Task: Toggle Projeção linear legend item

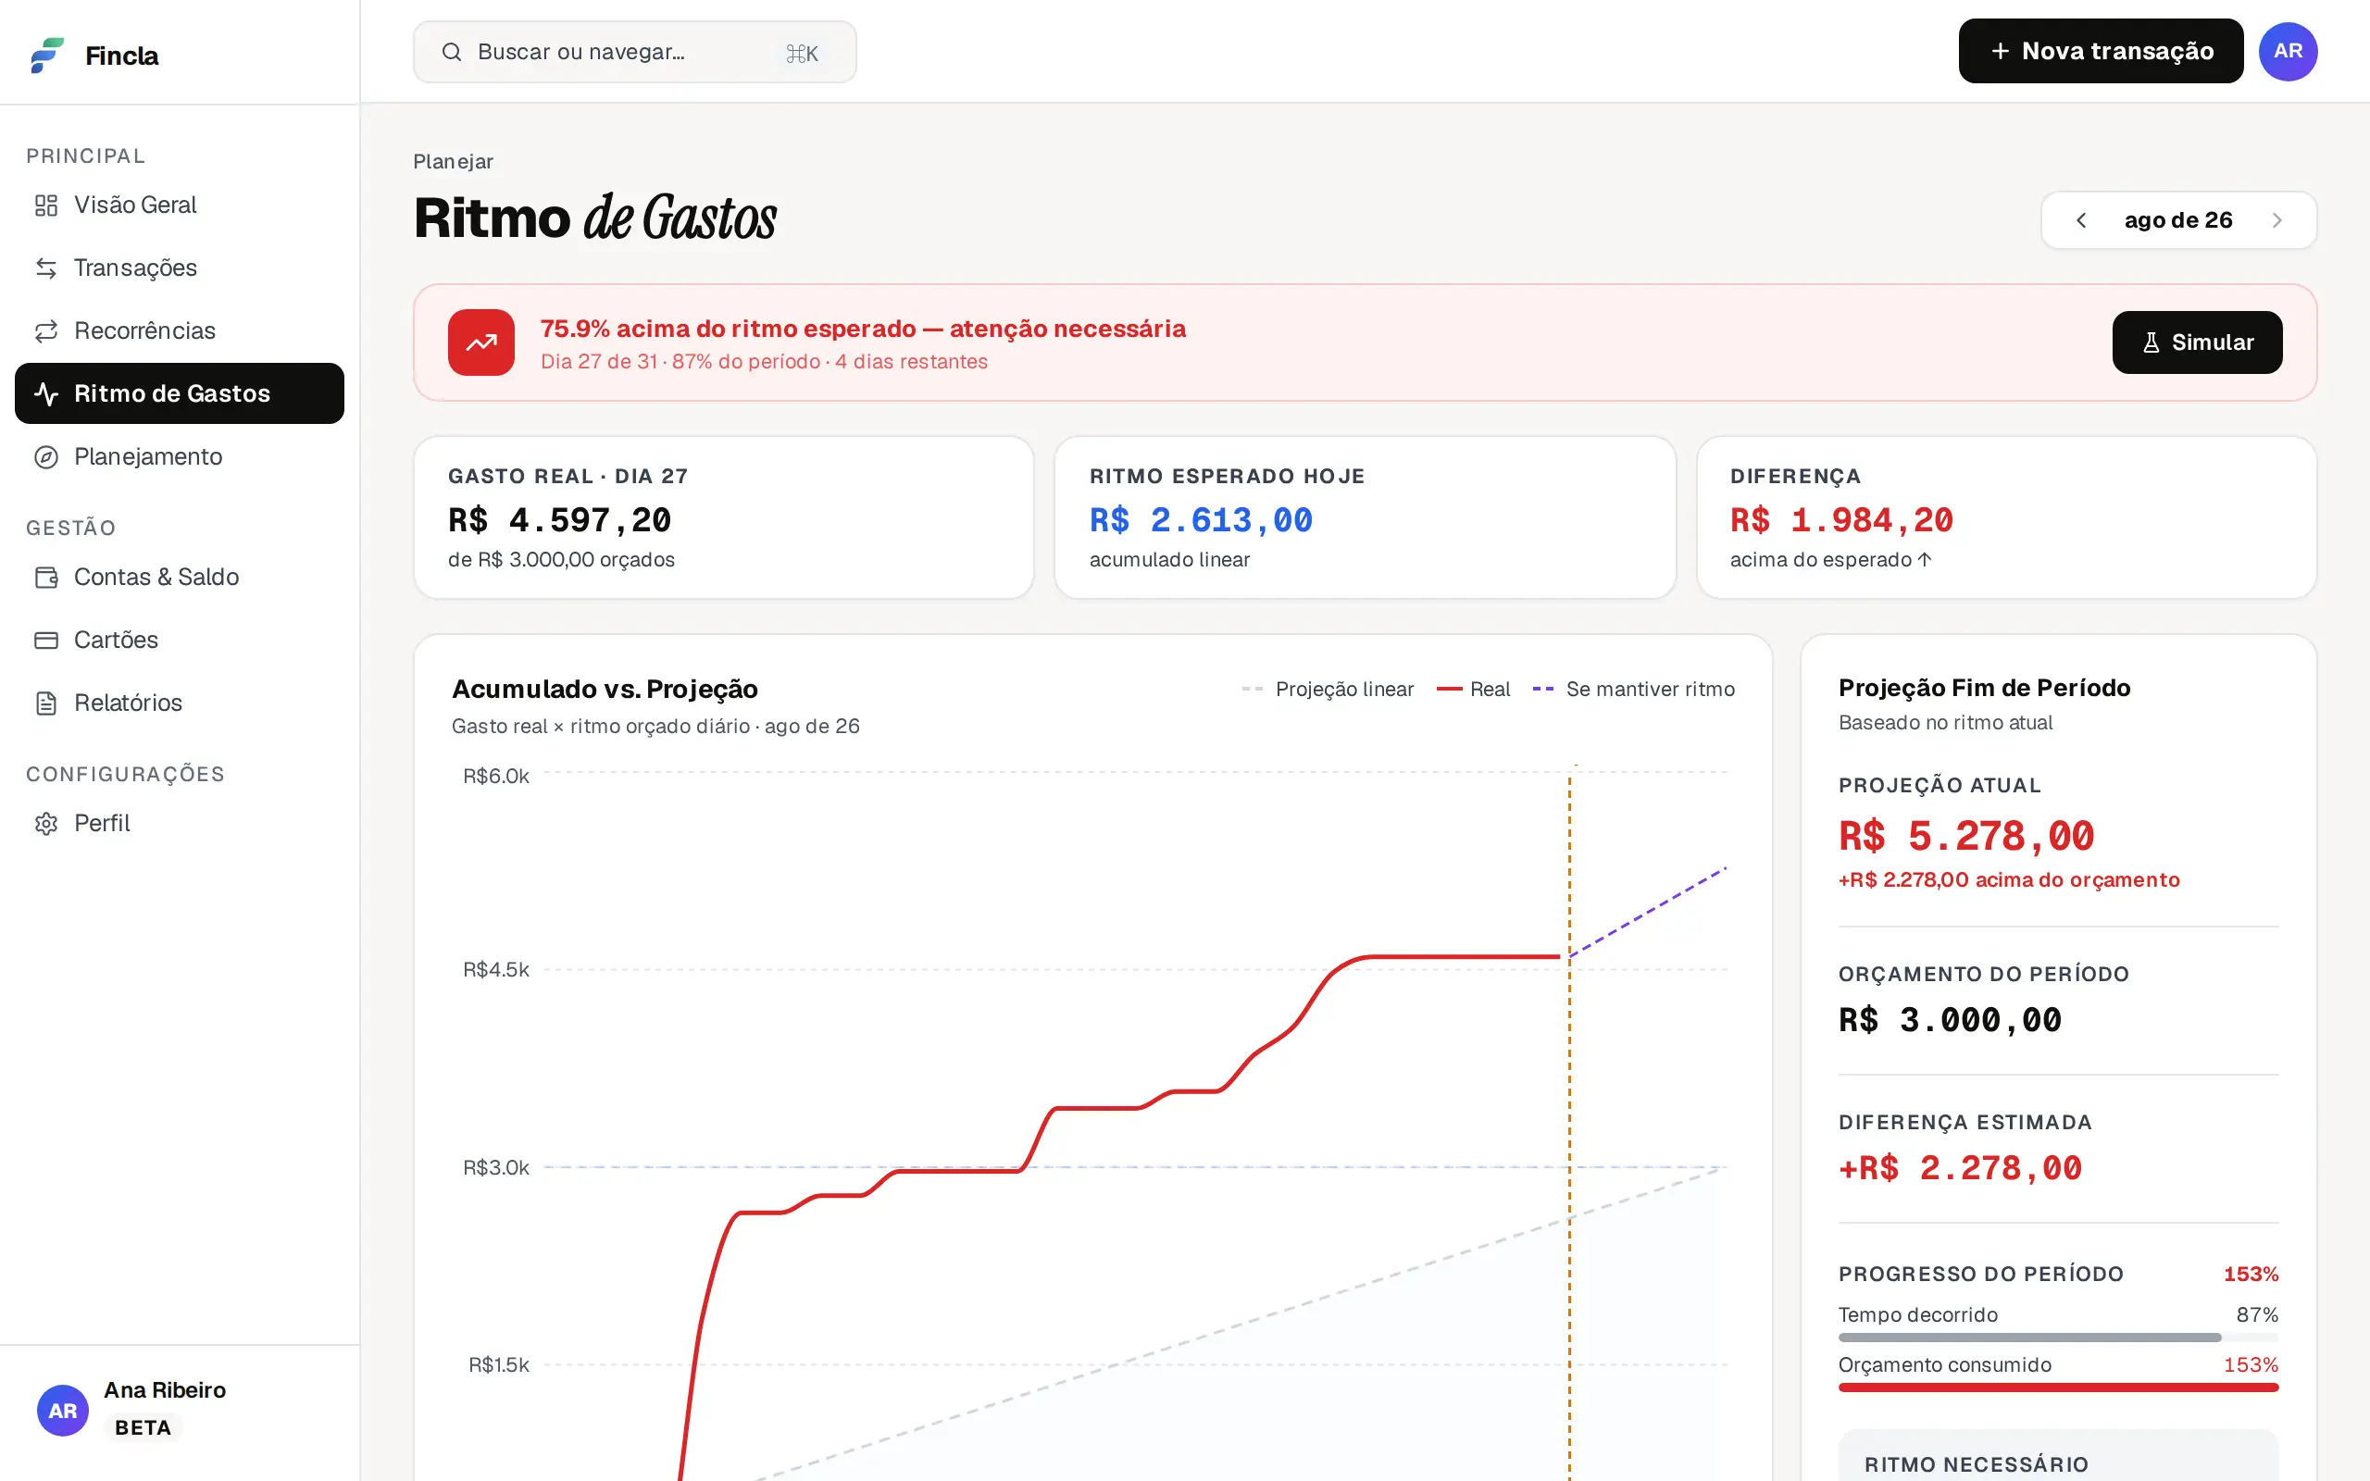Action: tap(1328, 690)
